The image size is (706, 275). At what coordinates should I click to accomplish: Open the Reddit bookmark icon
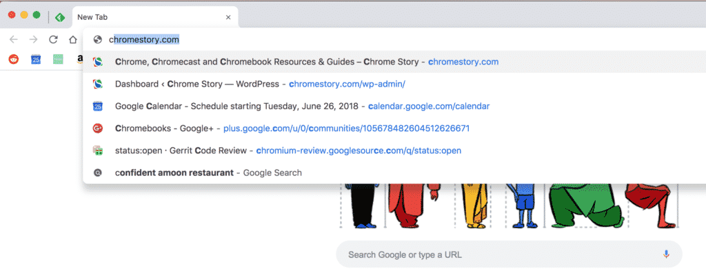pos(14,59)
